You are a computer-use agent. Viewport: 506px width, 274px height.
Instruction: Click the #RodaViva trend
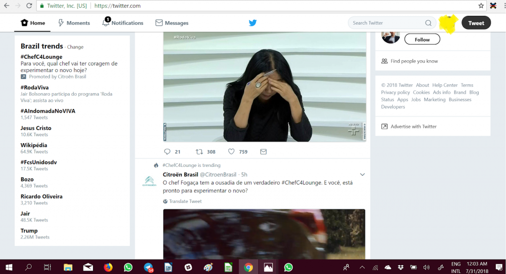(x=35, y=87)
